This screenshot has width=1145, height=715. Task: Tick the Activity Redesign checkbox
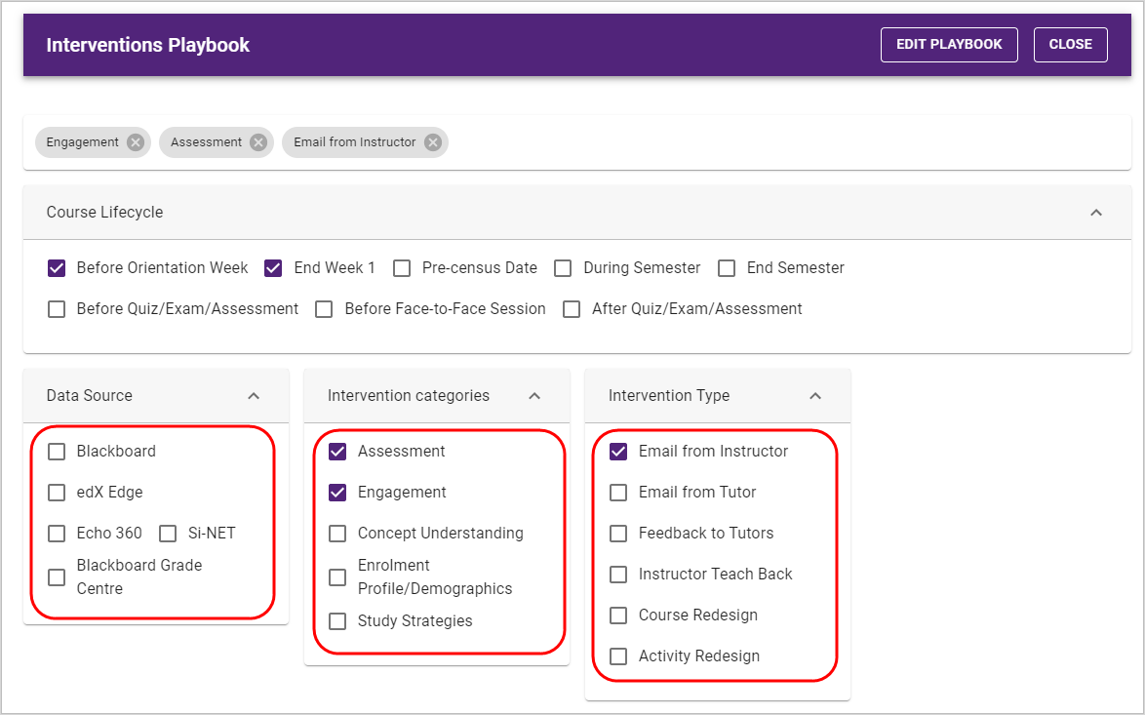pos(617,655)
